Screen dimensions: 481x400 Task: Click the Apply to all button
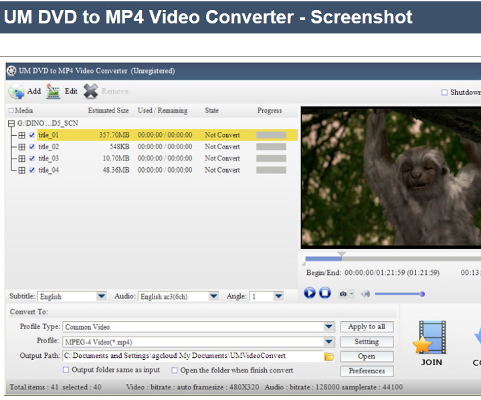(367, 326)
